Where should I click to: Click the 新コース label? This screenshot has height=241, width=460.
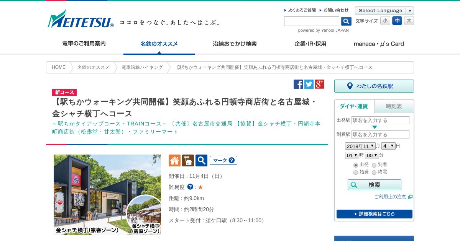64,92
